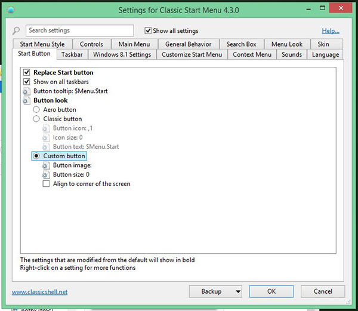The width and height of the screenshot is (358, 311).
Task: Select the Start Button tab
Action: (x=34, y=54)
